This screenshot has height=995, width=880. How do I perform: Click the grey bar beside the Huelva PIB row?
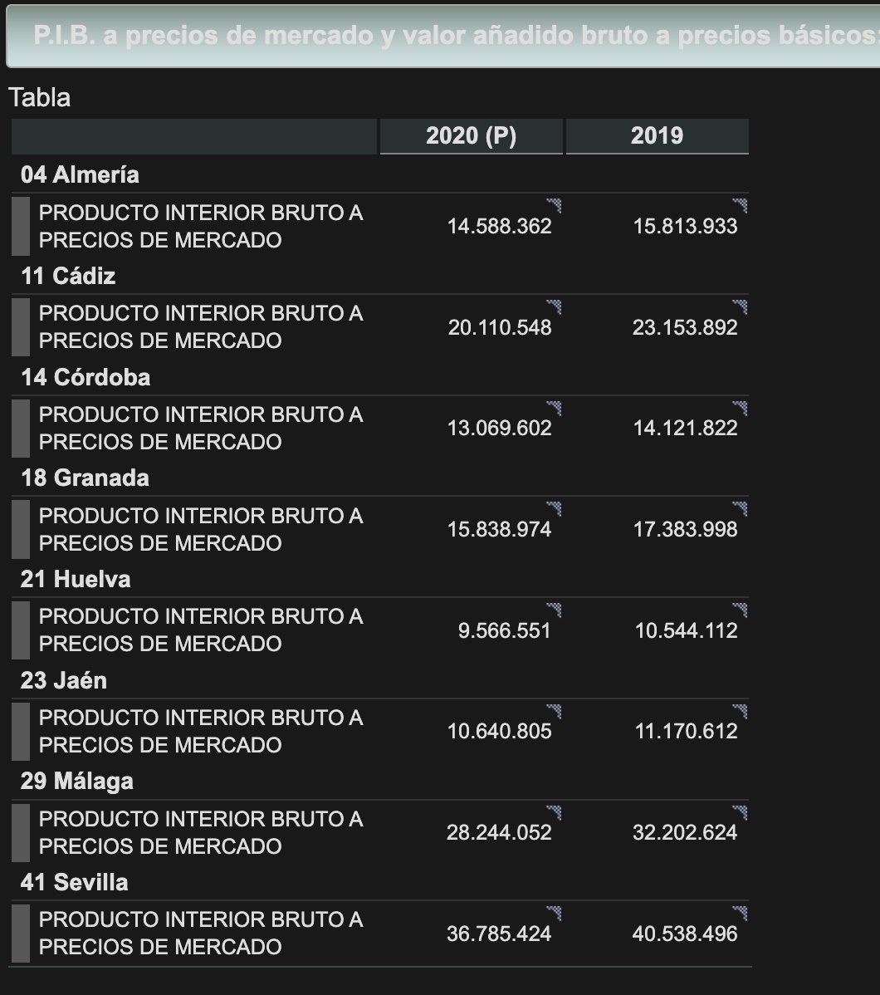tap(20, 630)
